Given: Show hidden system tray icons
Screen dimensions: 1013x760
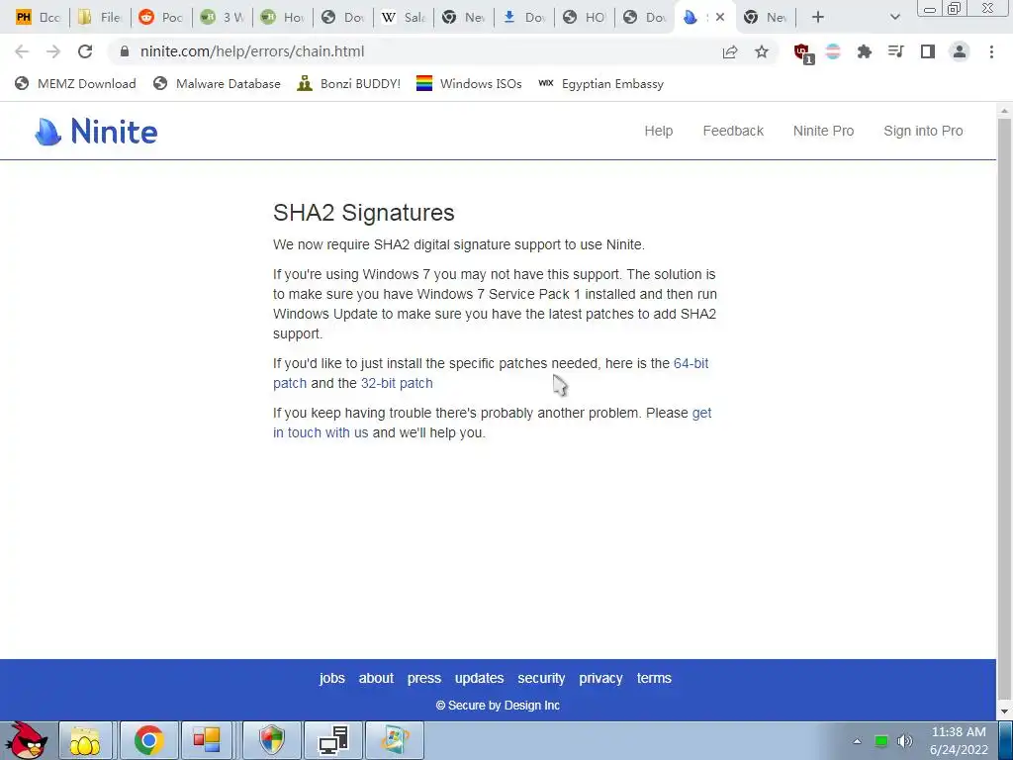Looking at the screenshot, I should (857, 741).
